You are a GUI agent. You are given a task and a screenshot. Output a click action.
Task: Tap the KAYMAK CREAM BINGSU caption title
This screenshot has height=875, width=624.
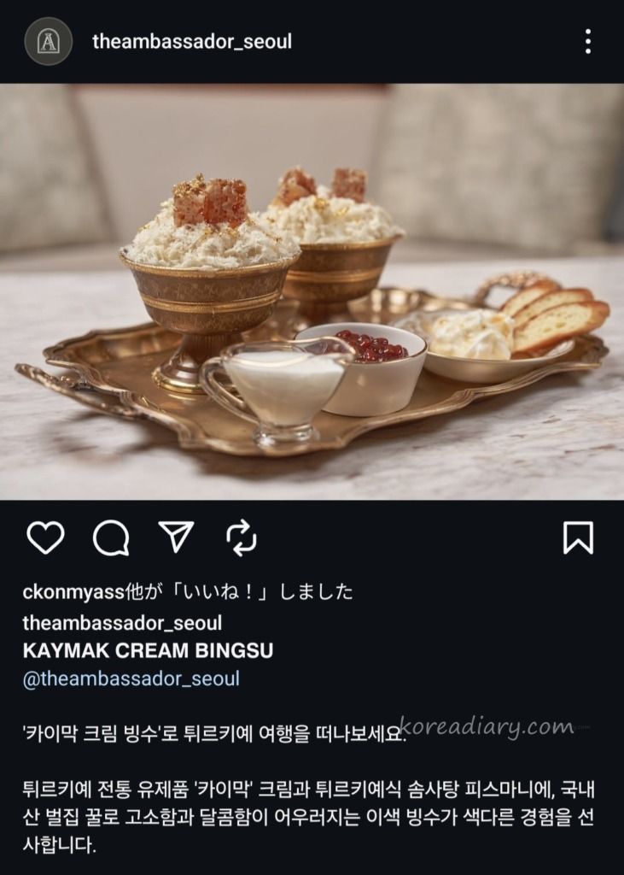click(x=148, y=650)
